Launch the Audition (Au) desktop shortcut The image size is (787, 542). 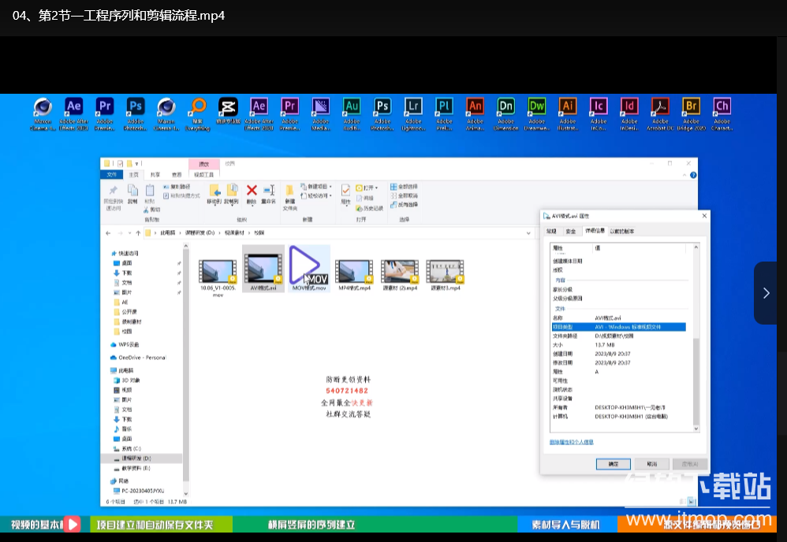coord(352,107)
